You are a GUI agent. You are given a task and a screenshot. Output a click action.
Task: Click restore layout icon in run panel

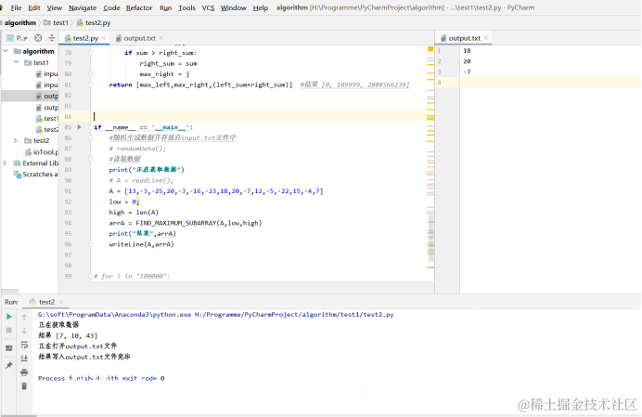coord(8,348)
